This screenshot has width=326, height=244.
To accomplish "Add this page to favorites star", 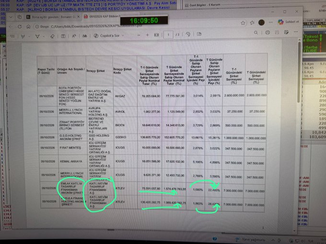I will [x=243, y=23].
